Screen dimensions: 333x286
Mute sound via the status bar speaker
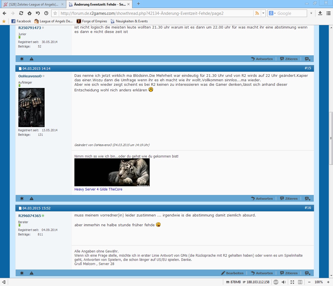pos(284,282)
